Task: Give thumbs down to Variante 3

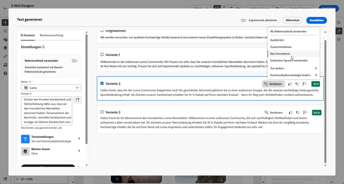Action: [298, 113]
